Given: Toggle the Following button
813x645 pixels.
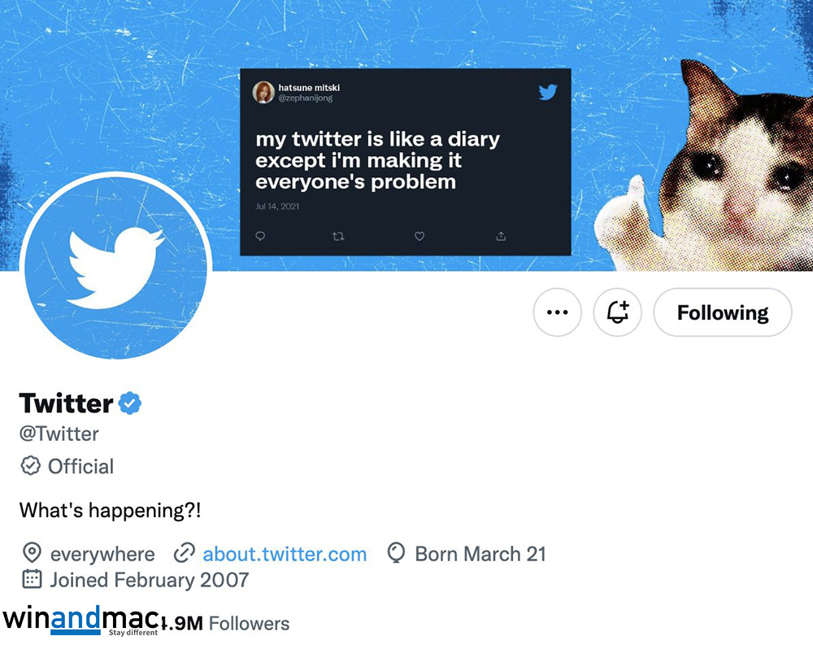Looking at the screenshot, I should click(x=722, y=312).
